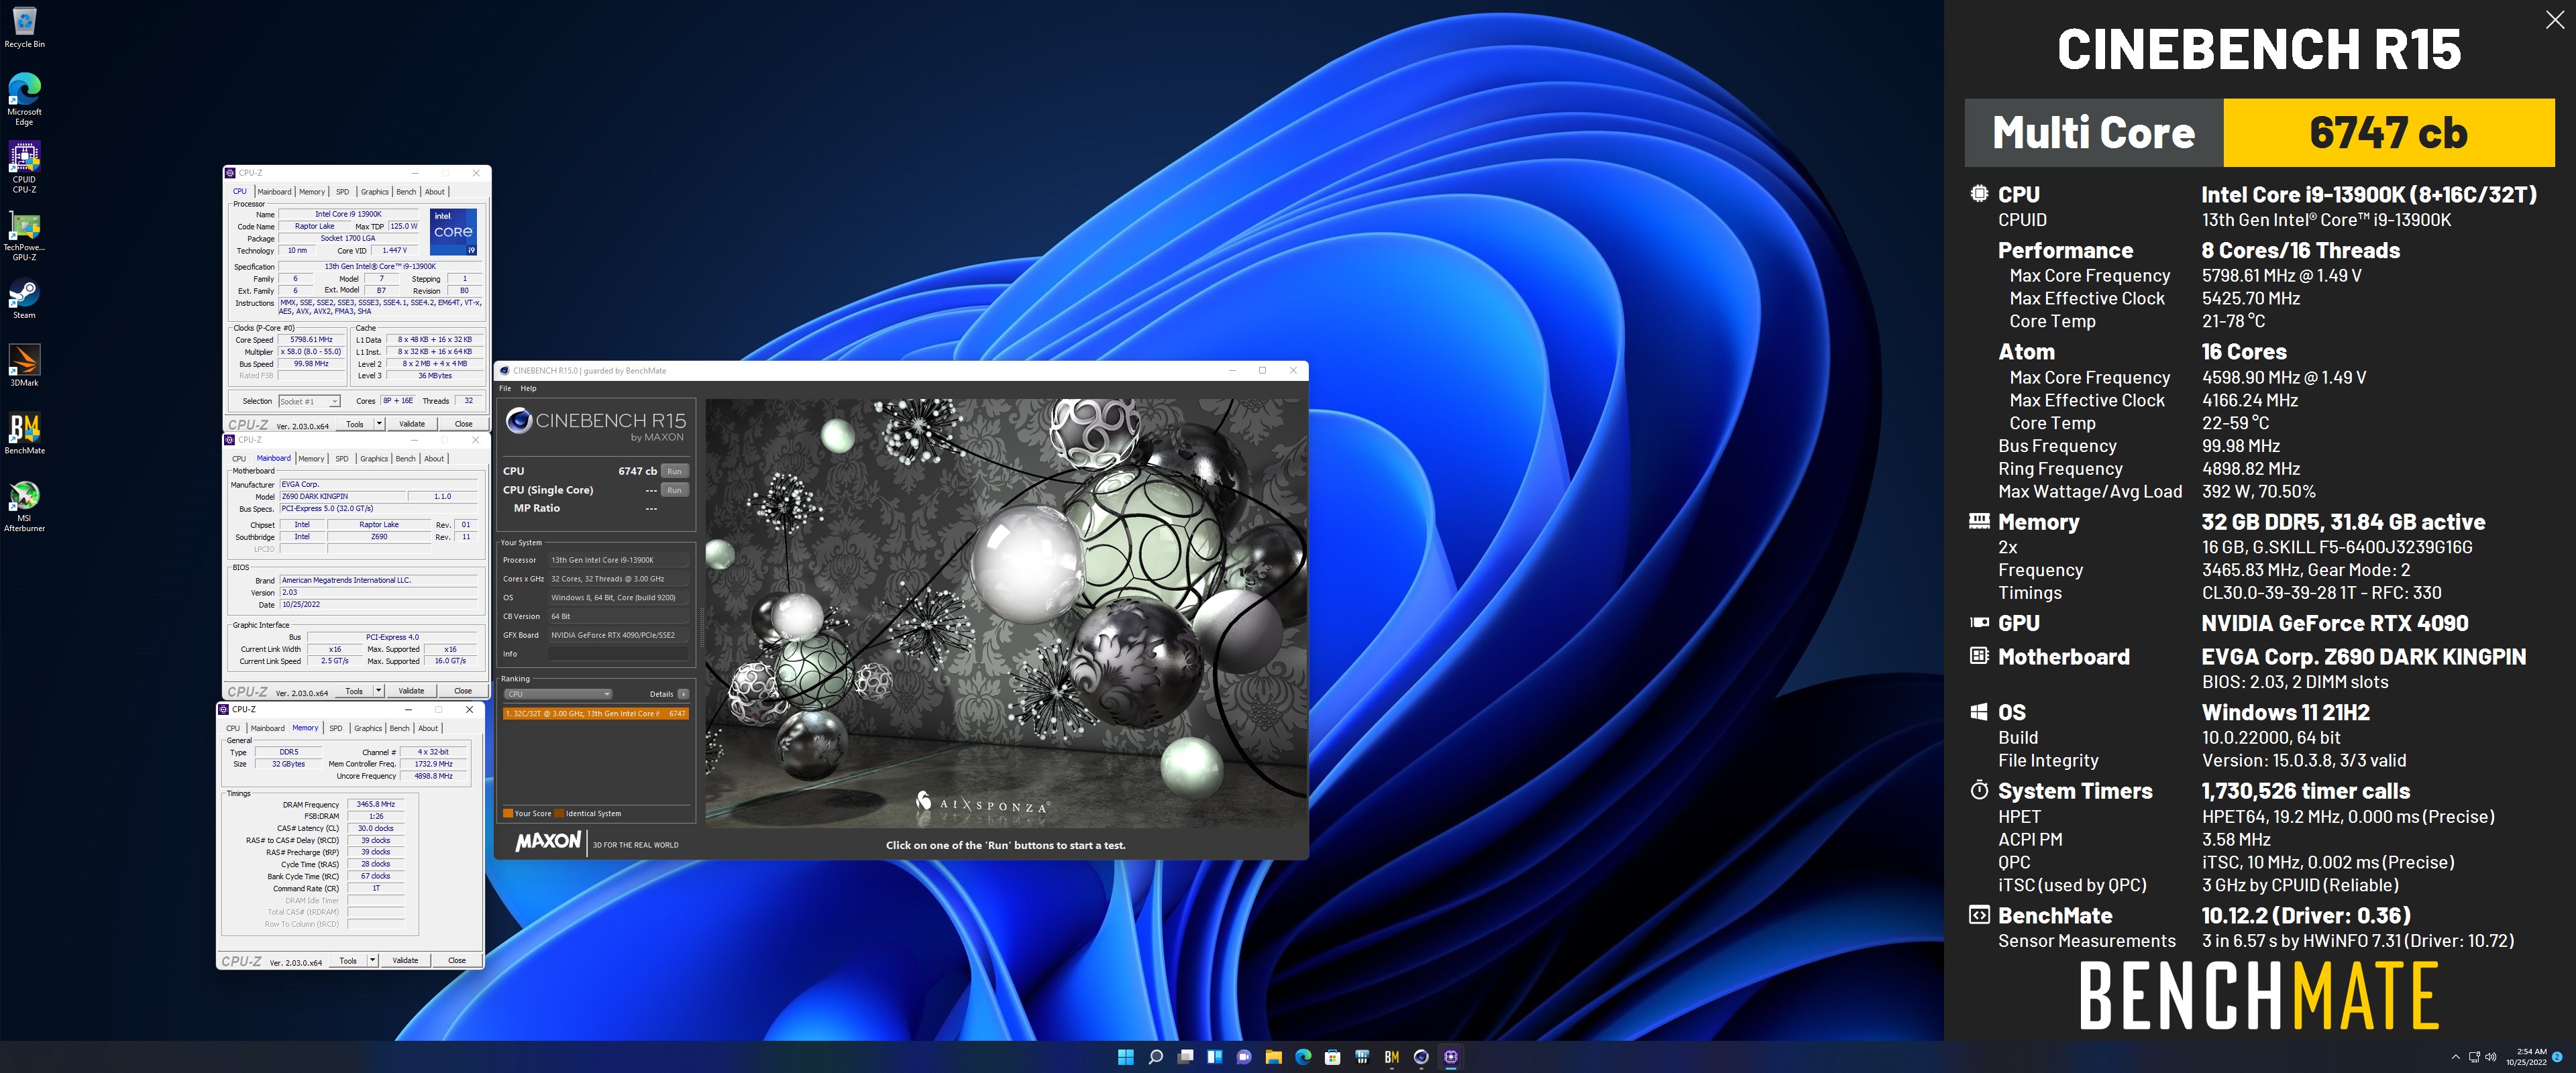Open the clock and date in the taskbar
The image size is (2576, 1073).
(2525, 1057)
